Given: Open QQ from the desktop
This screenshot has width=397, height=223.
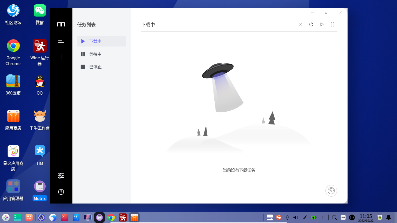Looking at the screenshot, I should tap(39, 81).
